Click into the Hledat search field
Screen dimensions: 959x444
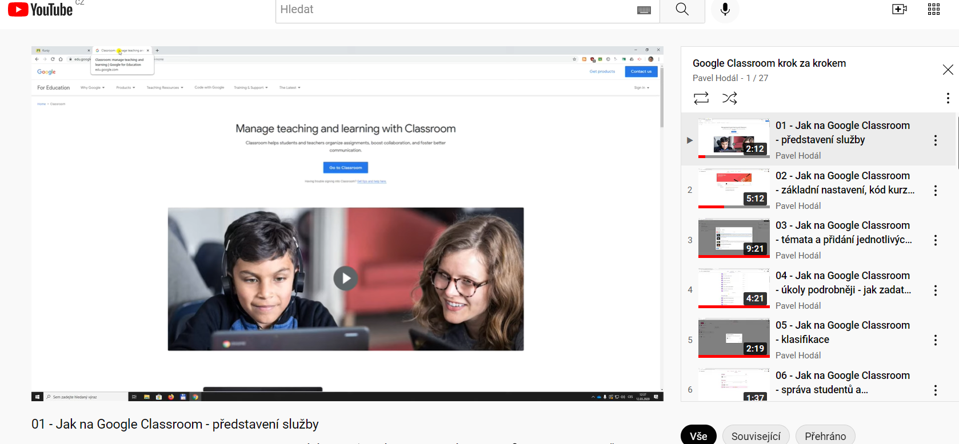coord(451,10)
